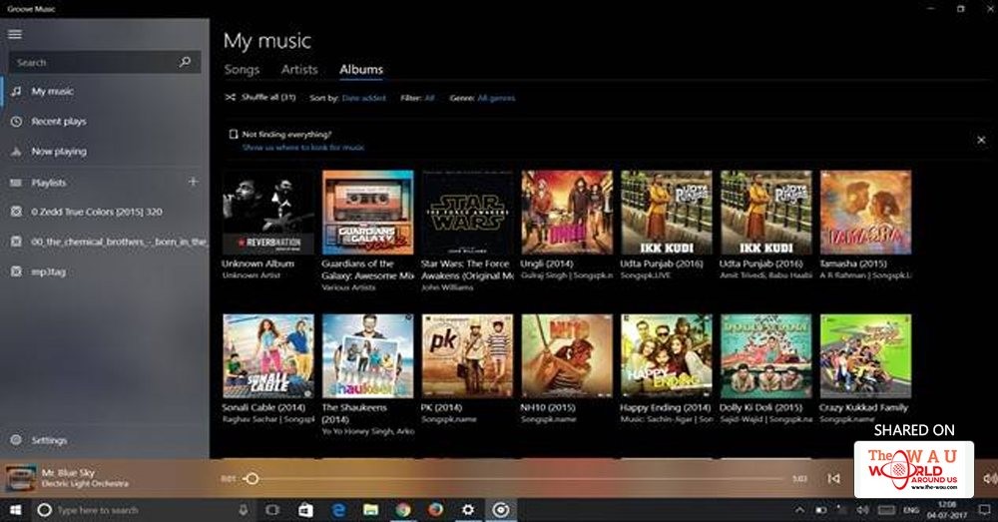Expand the Sort by Date added dropdown
This screenshot has width=998, height=522.
coord(363,98)
